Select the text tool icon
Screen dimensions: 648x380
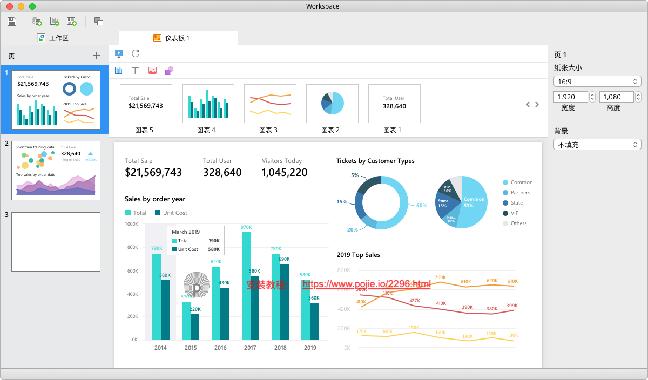(x=136, y=71)
